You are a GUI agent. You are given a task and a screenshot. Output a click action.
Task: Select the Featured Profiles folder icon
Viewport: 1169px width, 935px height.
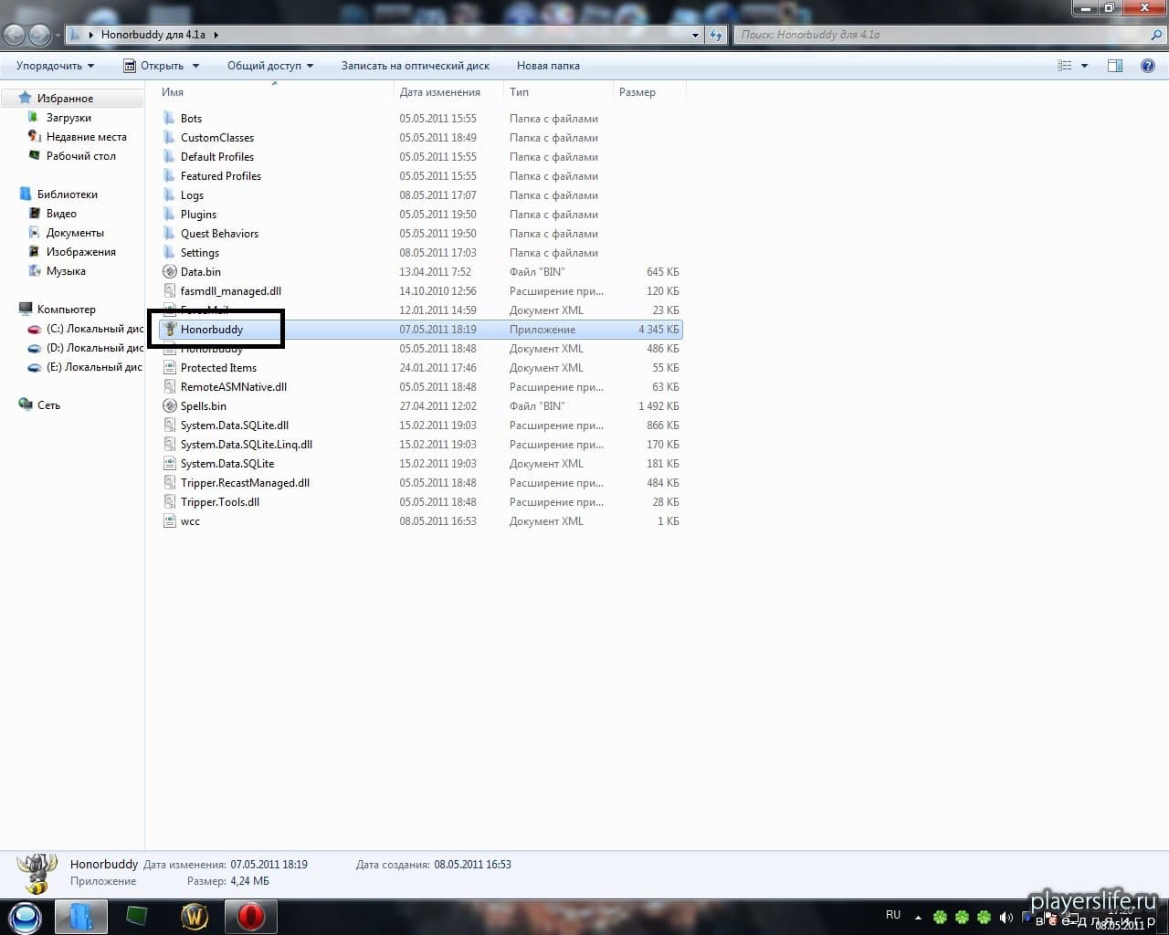tap(169, 176)
